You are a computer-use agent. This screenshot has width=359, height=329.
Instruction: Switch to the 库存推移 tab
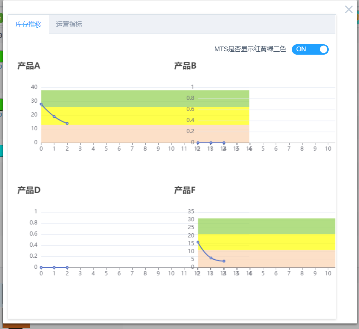[x=28, y=24]
